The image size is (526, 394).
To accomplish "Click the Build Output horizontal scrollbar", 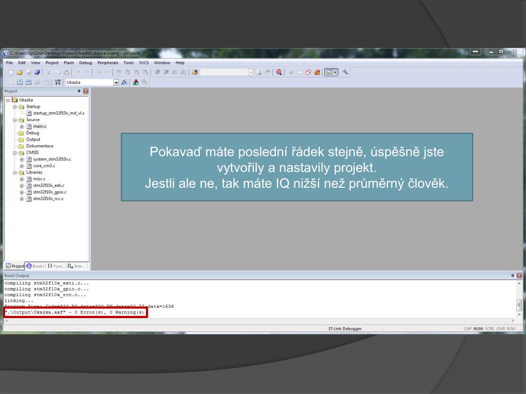I will pos(259,321).
